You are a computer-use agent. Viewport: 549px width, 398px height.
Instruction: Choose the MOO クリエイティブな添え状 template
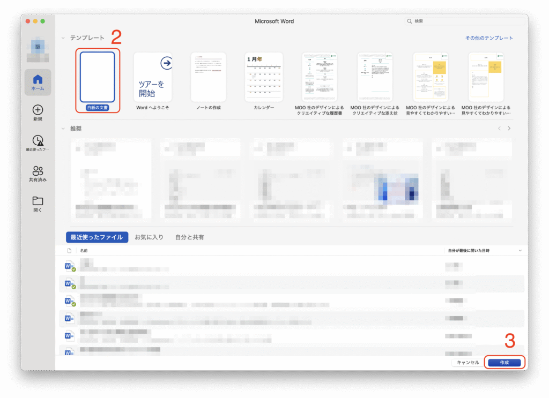(375, 84)
